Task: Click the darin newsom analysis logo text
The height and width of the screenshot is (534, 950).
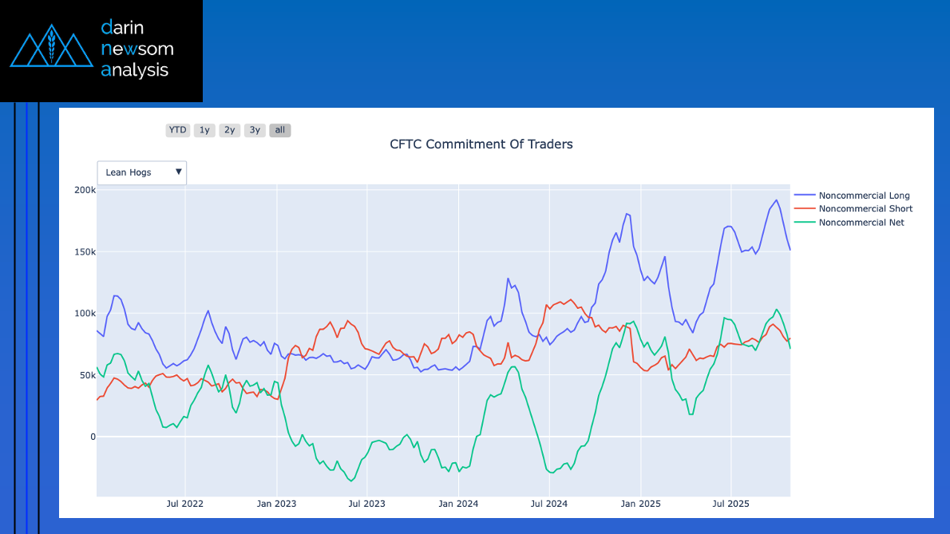Action: 137,49
